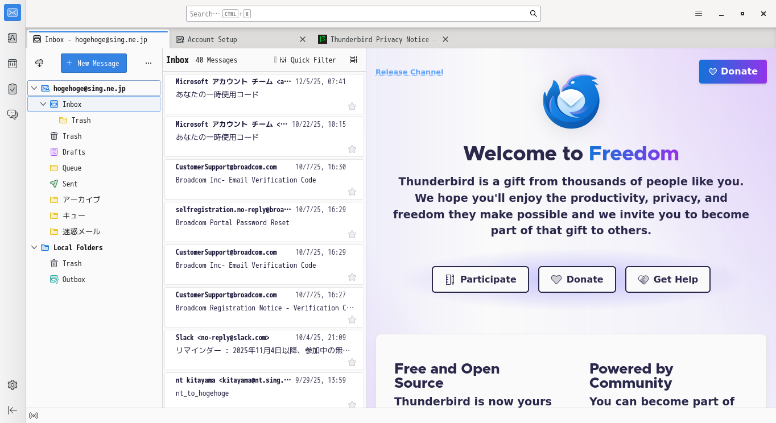Open the Chat space

tap(13, 114)
